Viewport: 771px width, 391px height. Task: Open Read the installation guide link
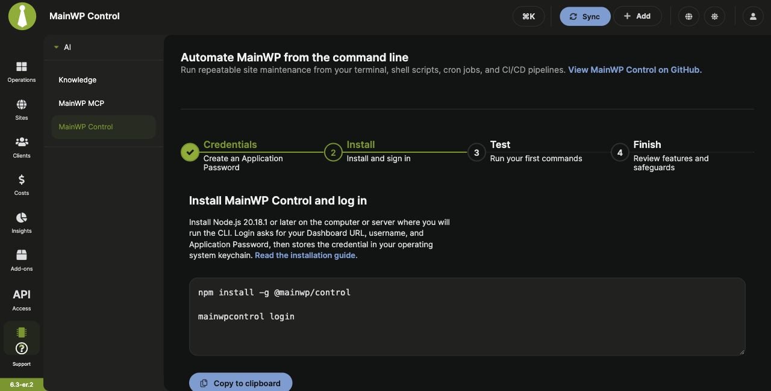(x=305, y=255)
